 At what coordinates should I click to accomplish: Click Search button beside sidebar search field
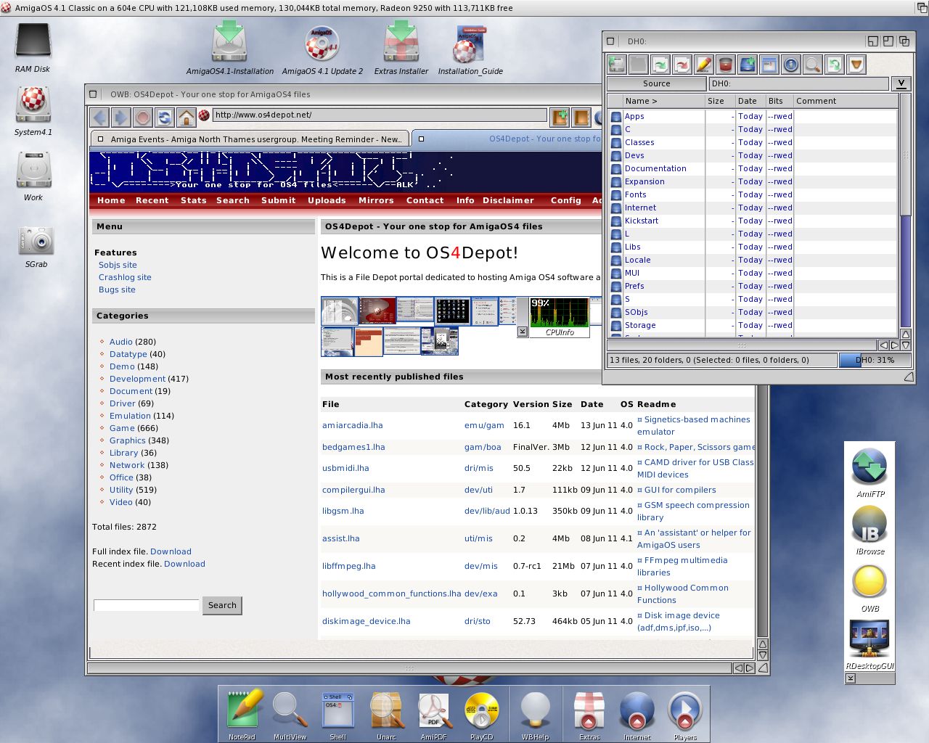click(222, 605)
